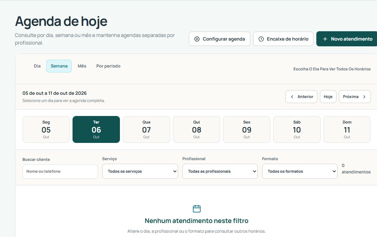Viewport: 377px width, 237px height.
Task: Click Escolha O Dia Para Ver Todos Os Horários text
Action: (332, 69)
